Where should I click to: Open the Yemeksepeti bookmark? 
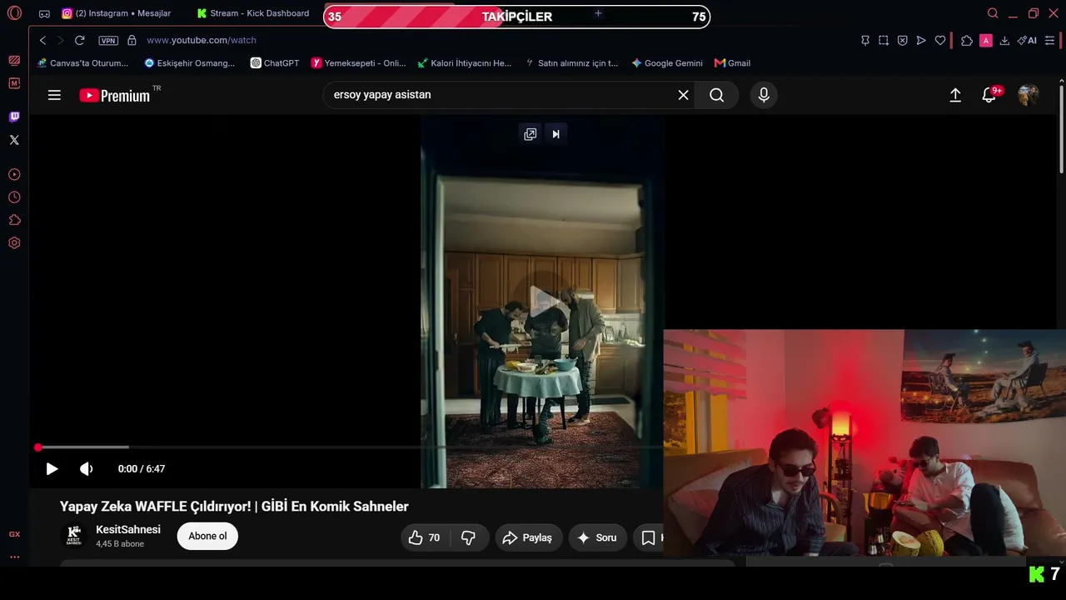358,62
